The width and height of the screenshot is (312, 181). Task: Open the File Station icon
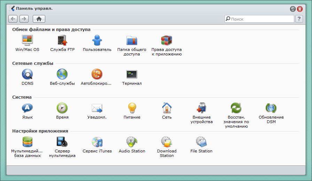pos(201,142)
